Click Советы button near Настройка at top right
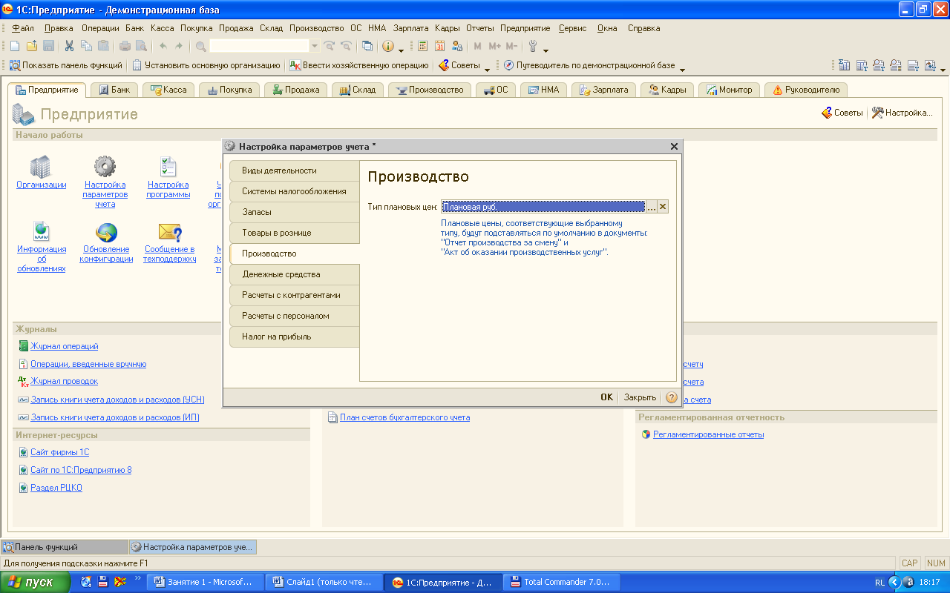Image resolution: width=950 pixels, height=593 pixels. pos(842,113)
